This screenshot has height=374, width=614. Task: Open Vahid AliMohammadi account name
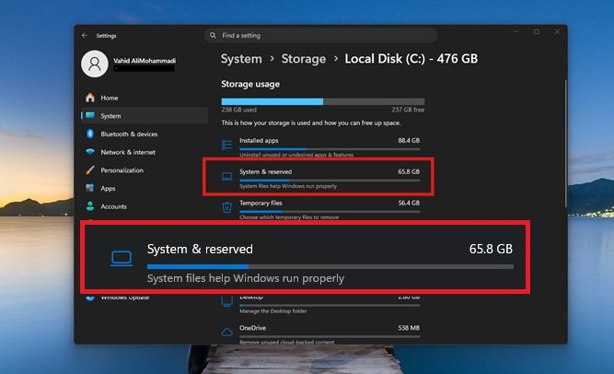pyautogui.click(x=145, y=61)
